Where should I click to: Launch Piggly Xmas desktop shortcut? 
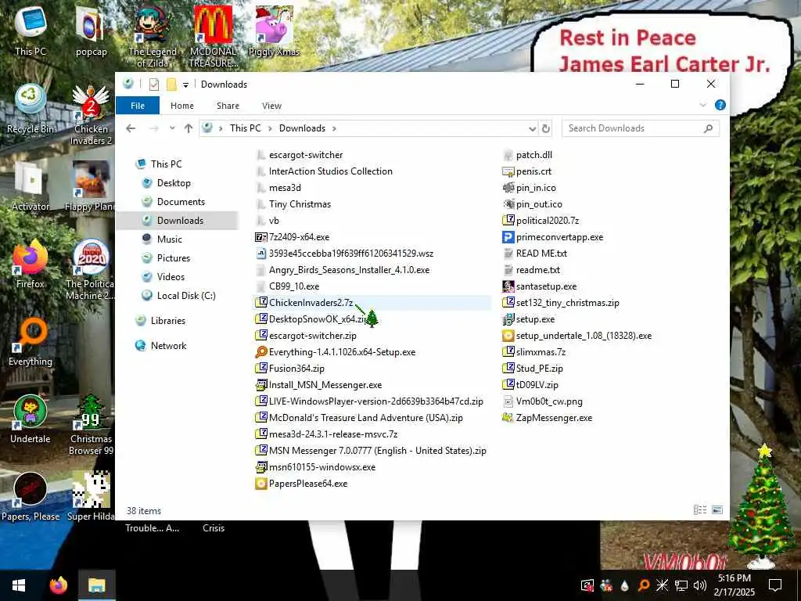coord(274,31)
